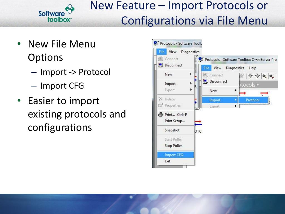
Task: Click the greyed Properties icon in the menu
Action: [x=161, y=105]
